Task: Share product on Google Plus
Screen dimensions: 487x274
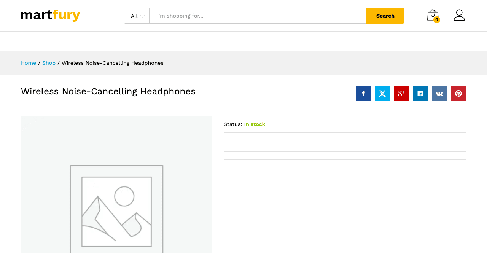Action: [x=401, y=94]
